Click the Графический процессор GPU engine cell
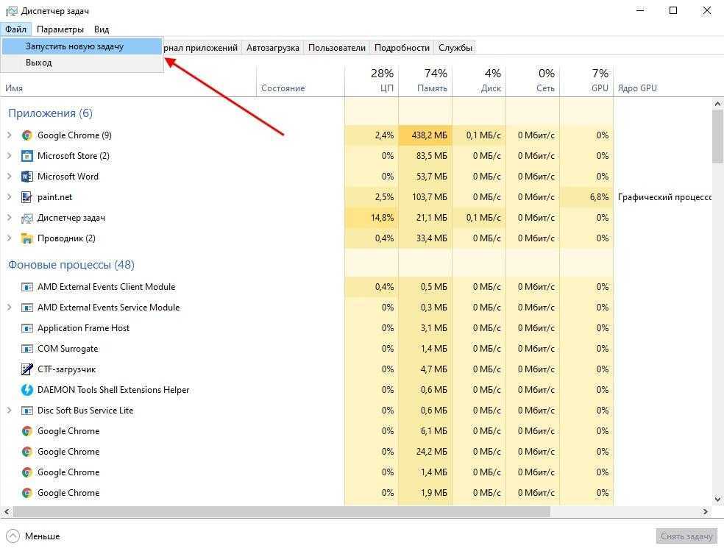724x554 pixels. (x=663, y=197)
